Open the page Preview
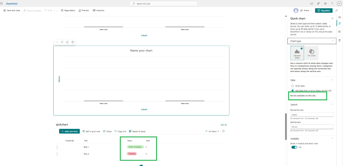 [x=84, y=10]
